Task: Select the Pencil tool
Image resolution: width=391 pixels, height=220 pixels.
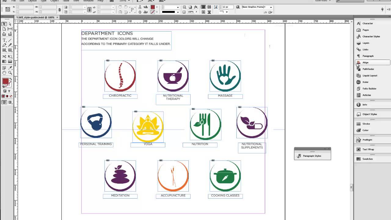Action: [10, 45]
